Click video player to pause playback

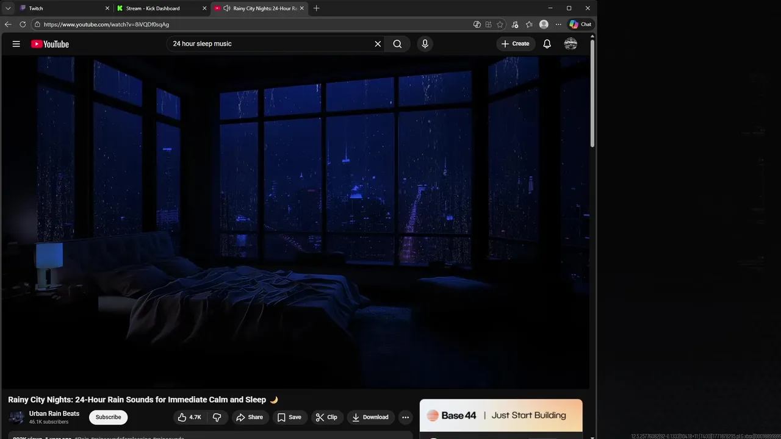(295, 223)
